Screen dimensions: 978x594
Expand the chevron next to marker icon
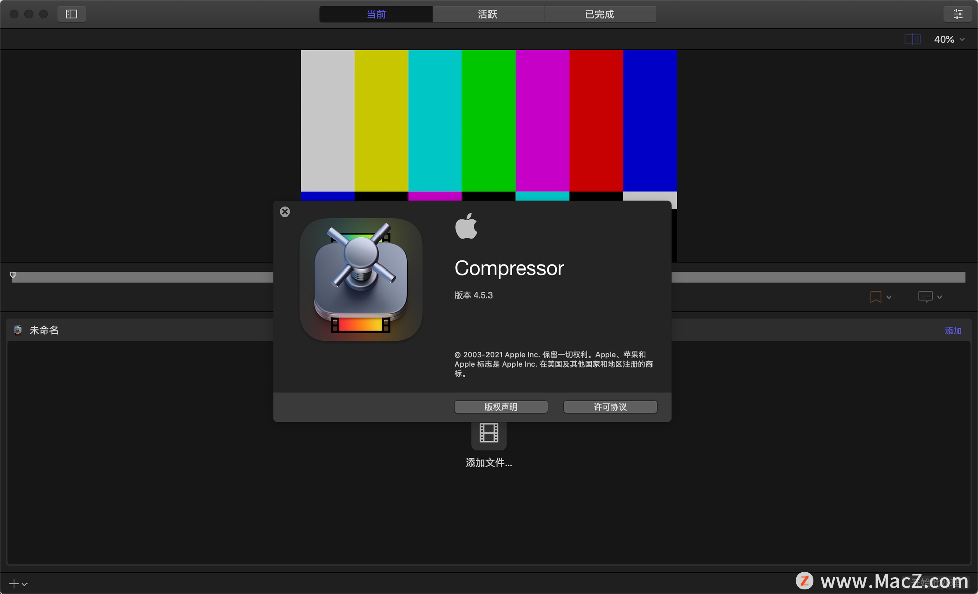pyautogui.click(x=889, y=297)
